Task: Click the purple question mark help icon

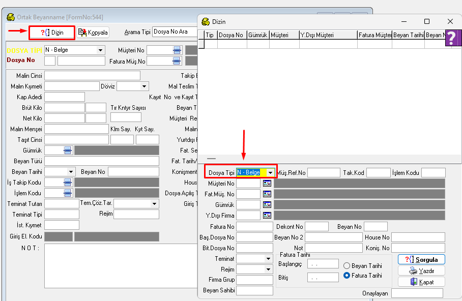Action: (x=453, y=39)
